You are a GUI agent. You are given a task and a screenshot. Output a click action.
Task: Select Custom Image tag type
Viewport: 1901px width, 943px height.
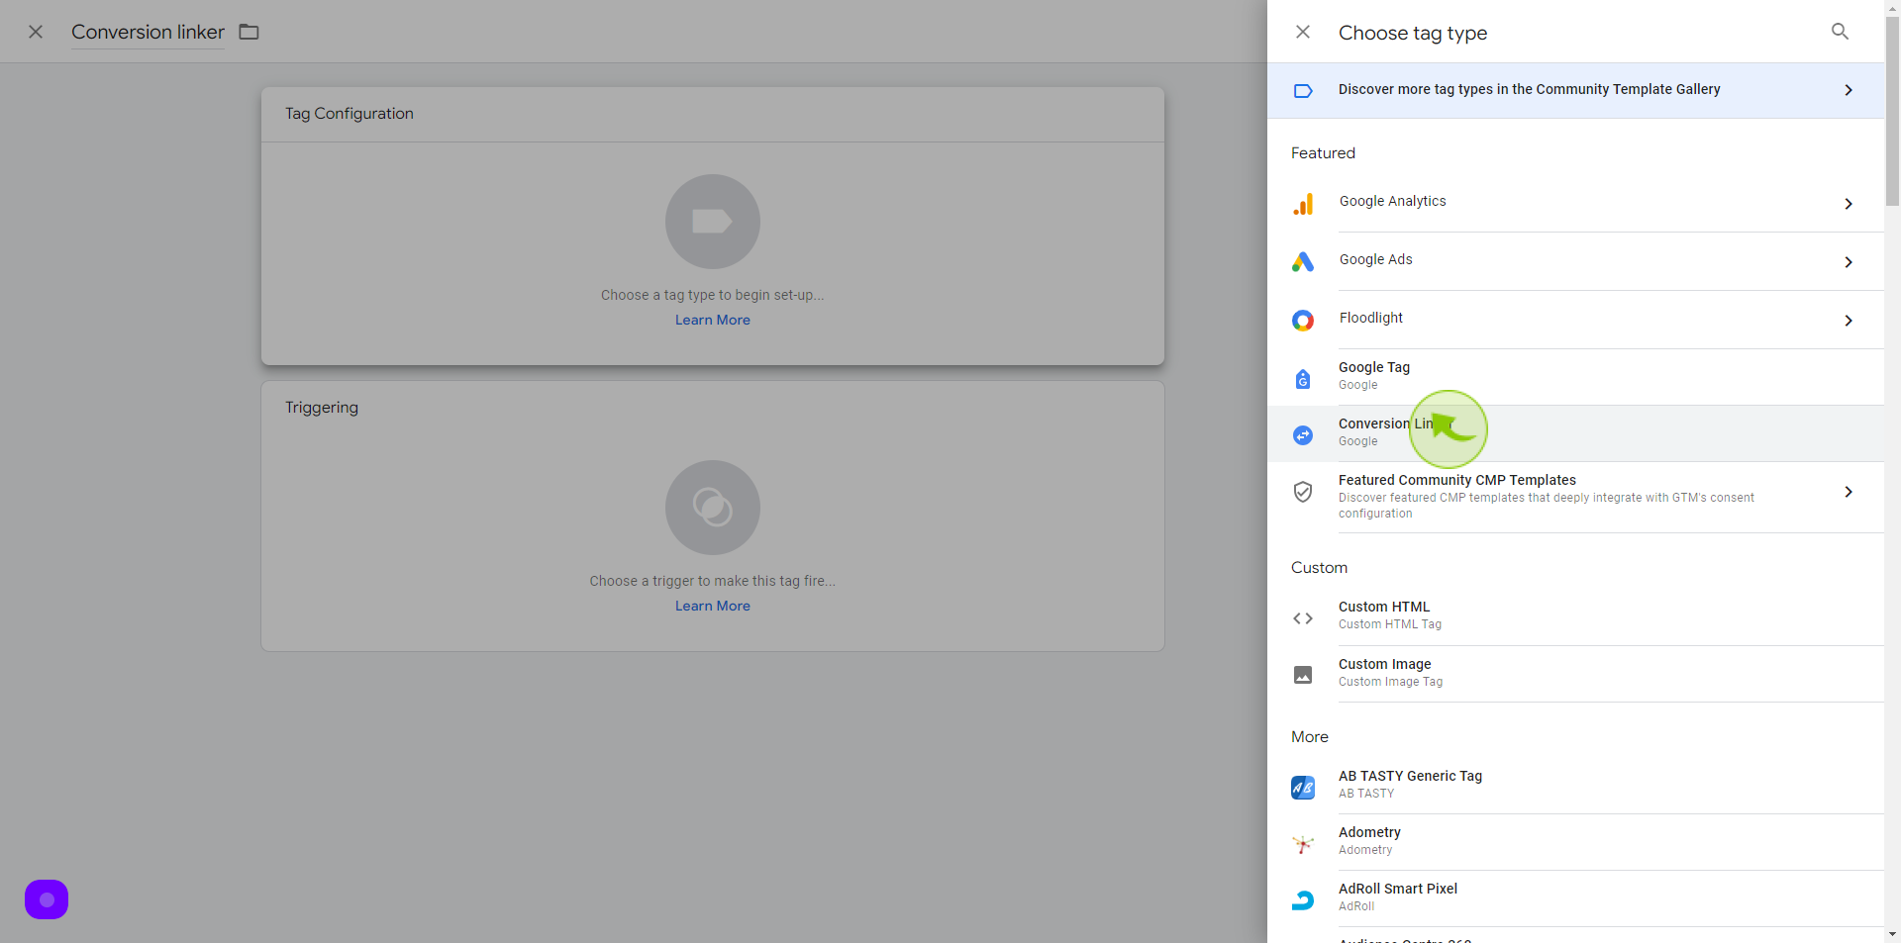[1575, 674]
